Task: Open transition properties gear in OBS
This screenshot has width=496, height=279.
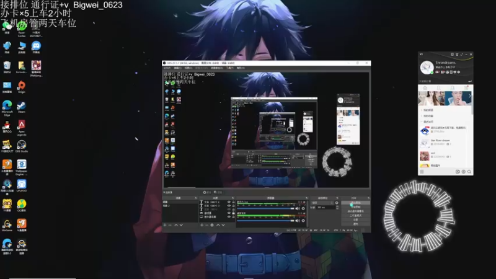Action: click(337, 203)
